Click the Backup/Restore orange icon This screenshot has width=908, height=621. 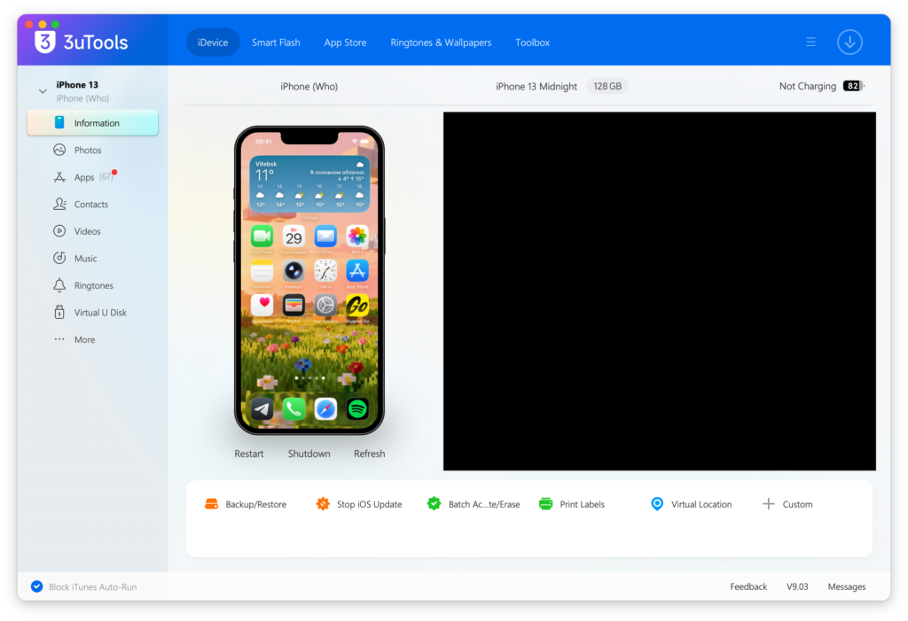tap(211, 504)
